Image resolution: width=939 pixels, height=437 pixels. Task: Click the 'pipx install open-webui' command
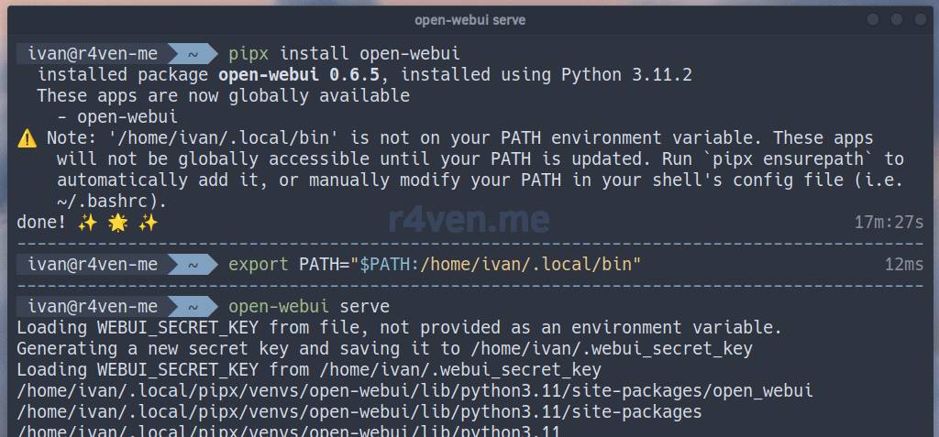click(344, 53)
